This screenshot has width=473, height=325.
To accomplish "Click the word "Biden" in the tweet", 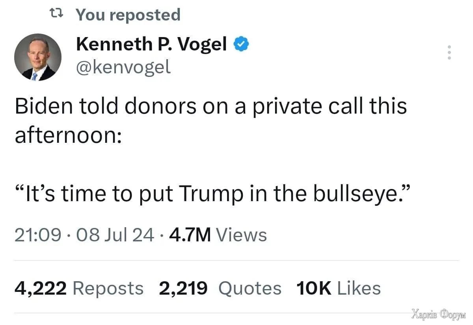I will pyautogui.click(x=43, y=107).
